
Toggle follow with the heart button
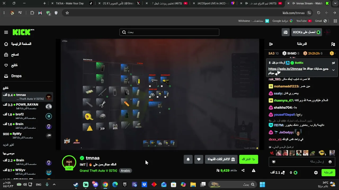click(199, 159)
